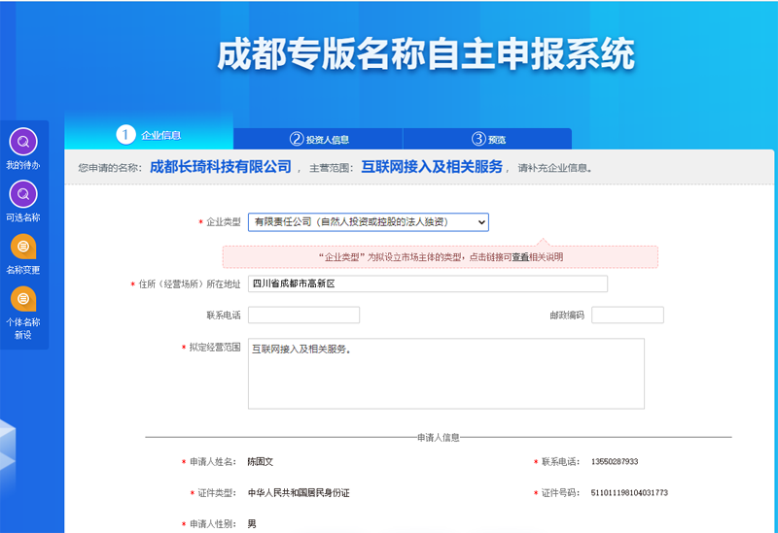Click the 企业类型 hint link message
This screenshot has height=533, width=778.
[441, 257]
